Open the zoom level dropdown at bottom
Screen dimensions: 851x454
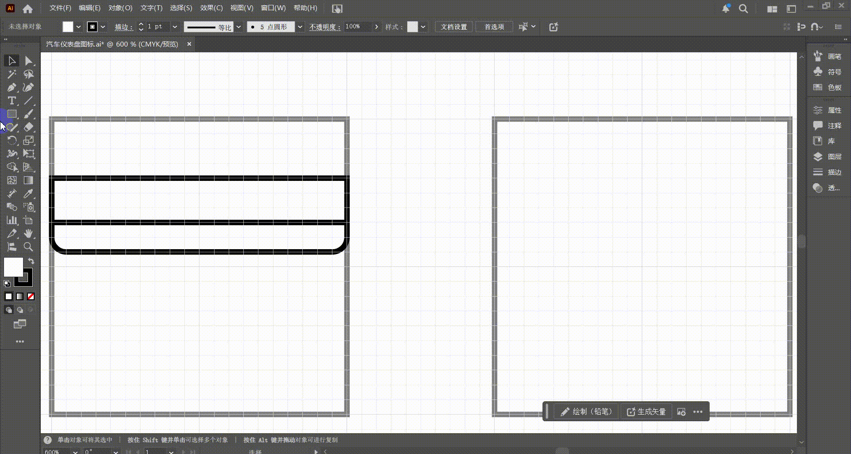[75, 452]
